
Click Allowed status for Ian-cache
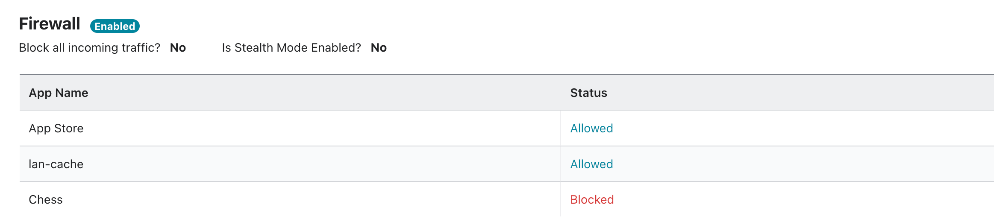[591, 164]
